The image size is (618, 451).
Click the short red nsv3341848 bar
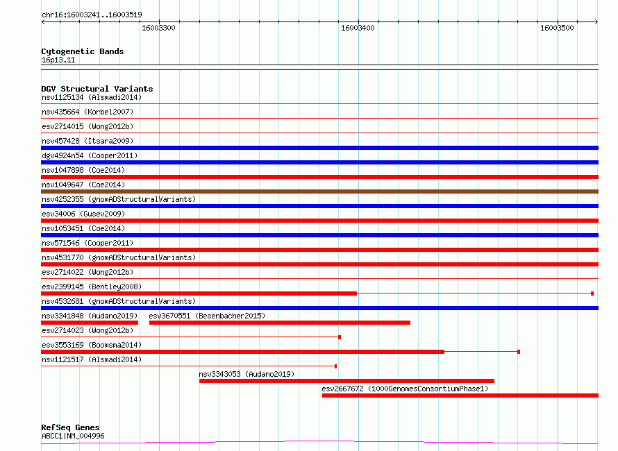coord(90,323)
